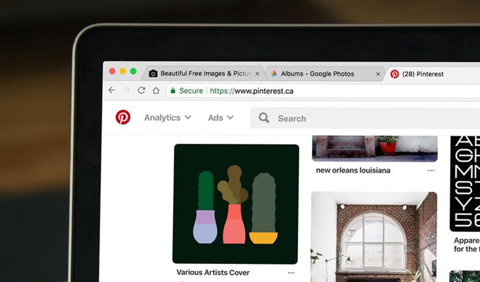The image size is (480, 282).
Task: Expand the Ads dropdown menu
Action: (x=220, y=118)
